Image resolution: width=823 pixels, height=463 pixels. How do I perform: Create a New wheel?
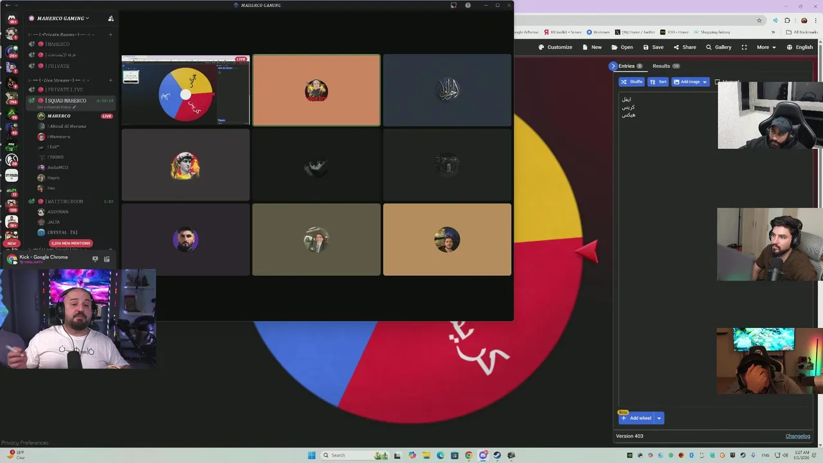(592, 47)
